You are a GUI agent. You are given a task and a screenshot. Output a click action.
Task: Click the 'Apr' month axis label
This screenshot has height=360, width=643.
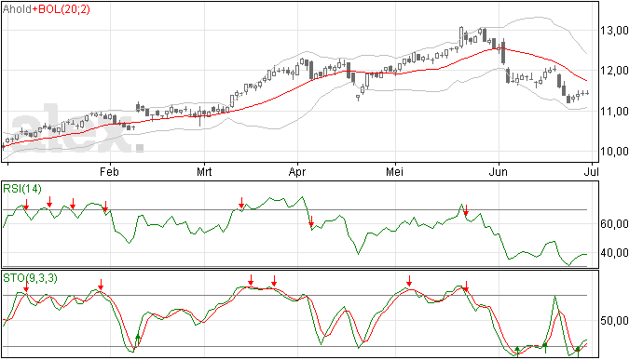tap(297, 171)
